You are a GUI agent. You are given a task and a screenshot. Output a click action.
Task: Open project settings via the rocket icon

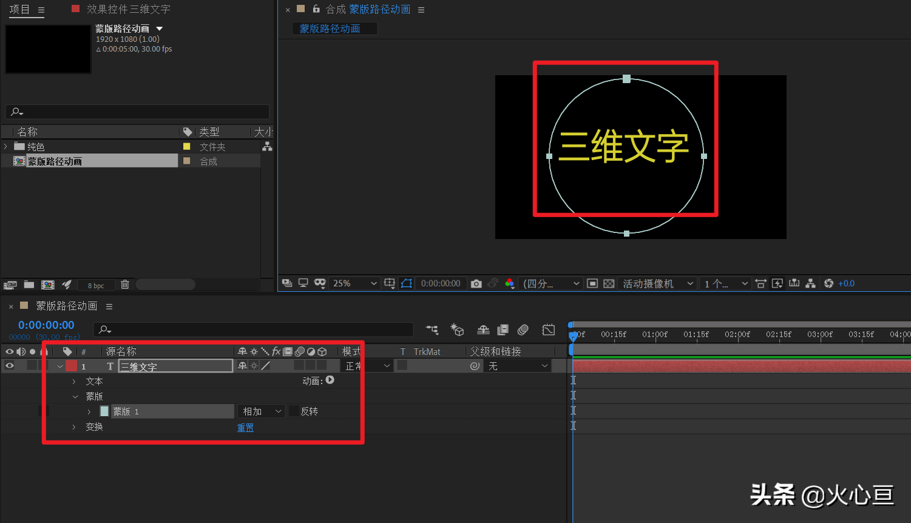(x=67, y=285)
